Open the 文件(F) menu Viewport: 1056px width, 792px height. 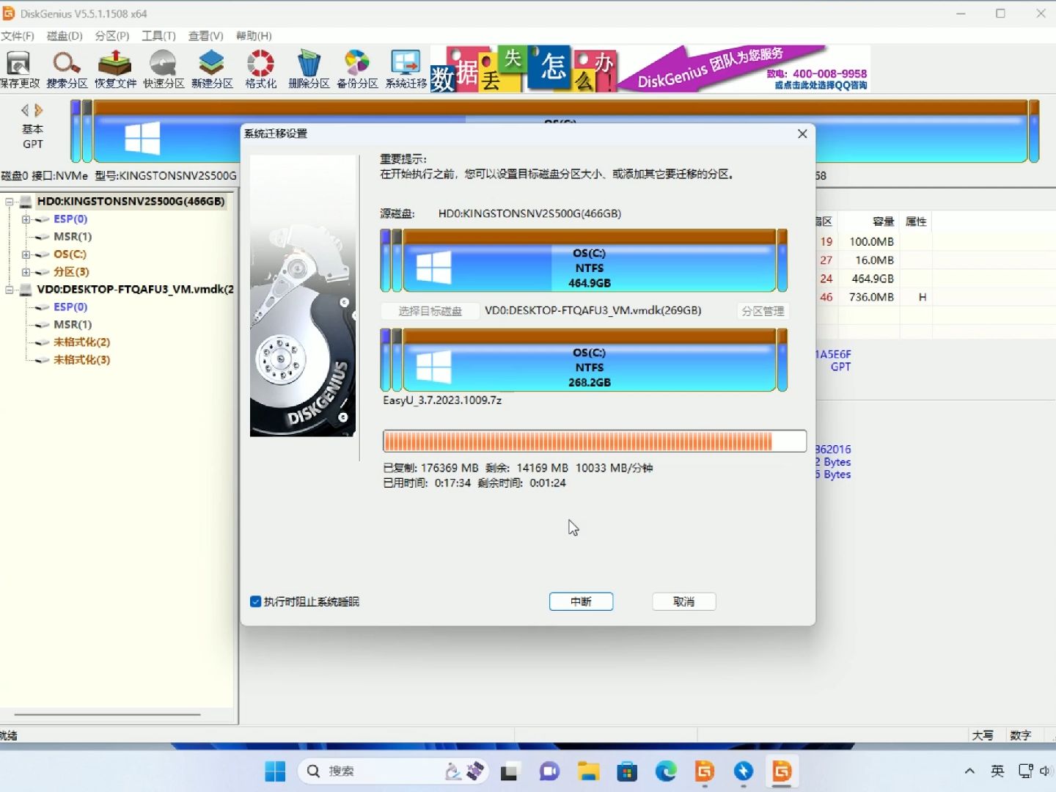pos(18,35)
